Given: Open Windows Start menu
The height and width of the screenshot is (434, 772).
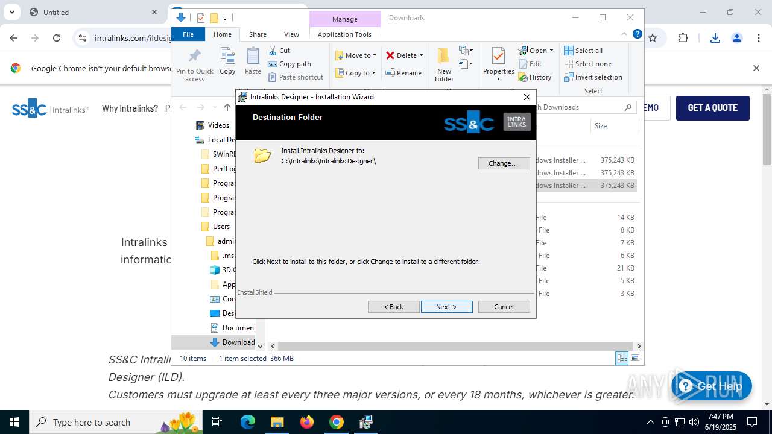Looking at the screenshot, I should [14, 422].
